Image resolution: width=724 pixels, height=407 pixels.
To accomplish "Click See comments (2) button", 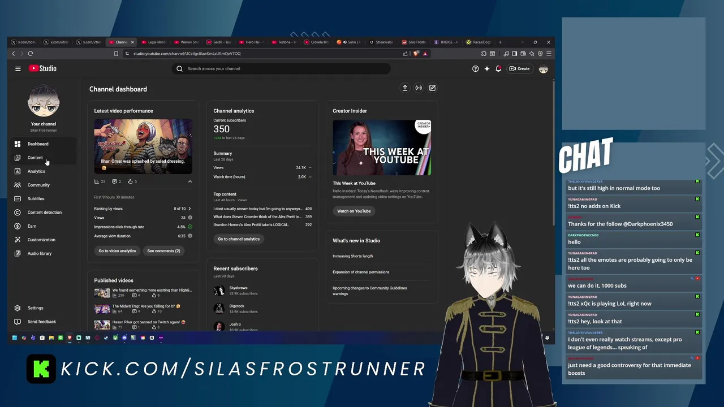I will pyautogui.click(x=163, y=250).
